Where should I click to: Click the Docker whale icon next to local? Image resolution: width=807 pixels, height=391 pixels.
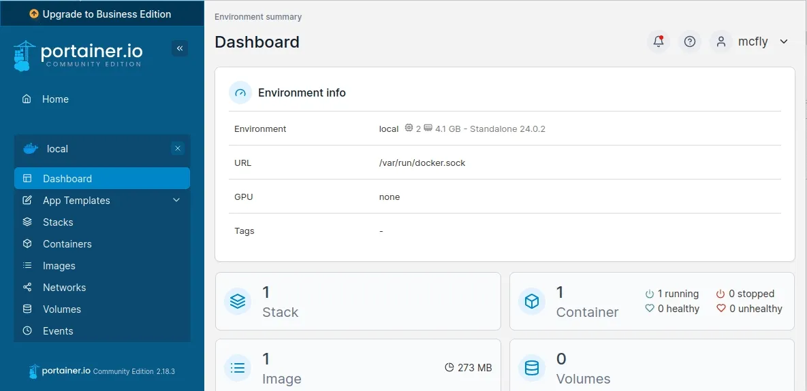tap(31, 149)
